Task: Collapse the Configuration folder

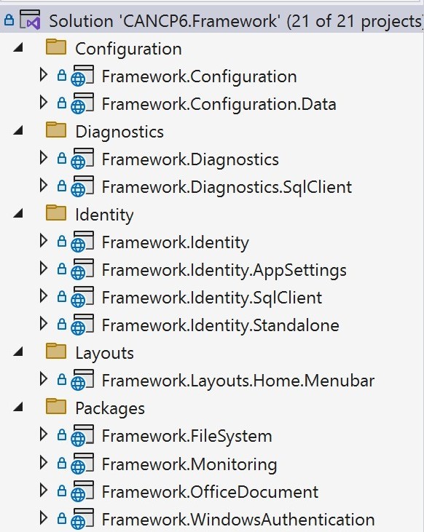Action: [18, 47]
